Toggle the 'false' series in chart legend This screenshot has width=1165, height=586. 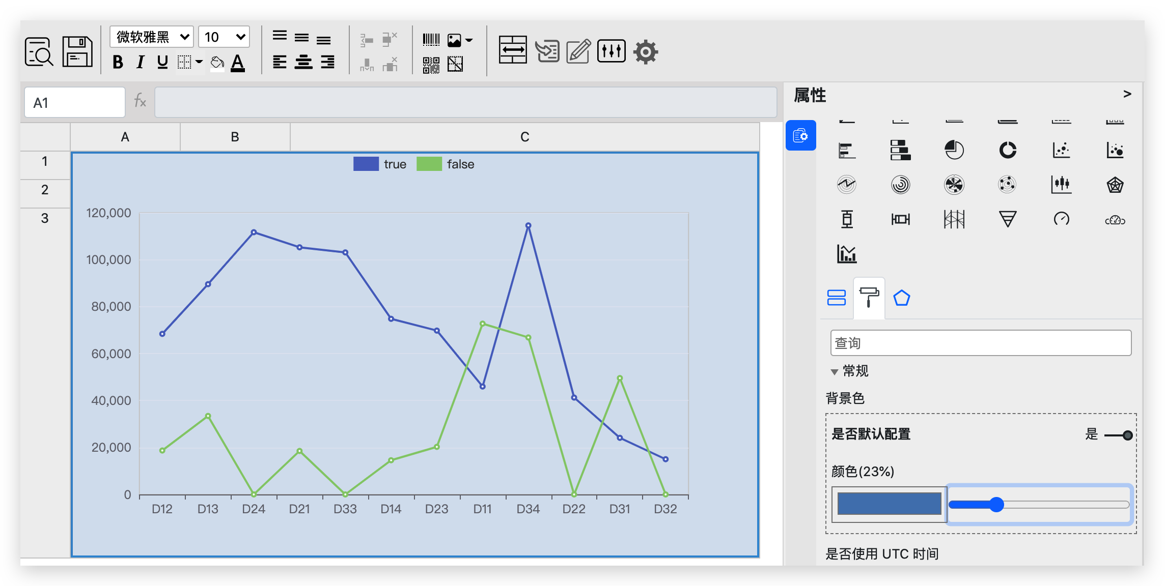(446, 164)
